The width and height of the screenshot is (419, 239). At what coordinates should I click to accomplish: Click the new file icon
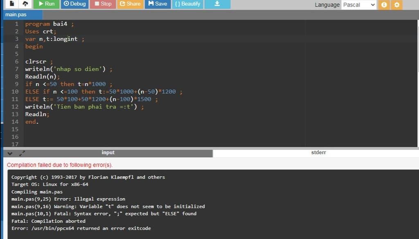coord(12,4)
